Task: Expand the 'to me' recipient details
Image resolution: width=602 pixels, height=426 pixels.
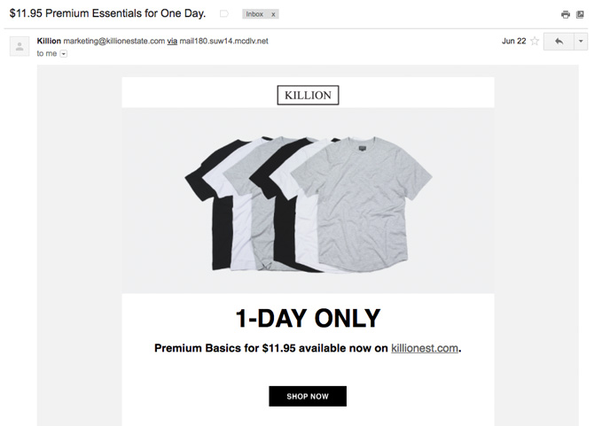Action: [x=64, y=54]
